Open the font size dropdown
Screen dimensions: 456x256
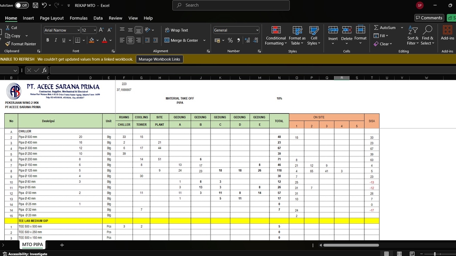(95, 30)
